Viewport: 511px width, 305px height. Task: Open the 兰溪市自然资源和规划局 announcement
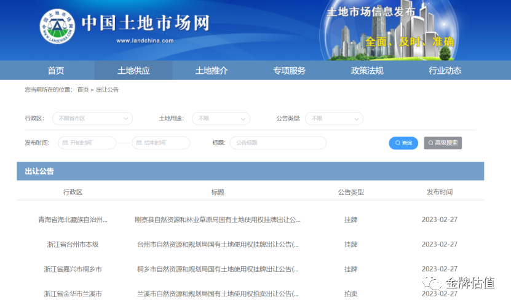point(218,294)
